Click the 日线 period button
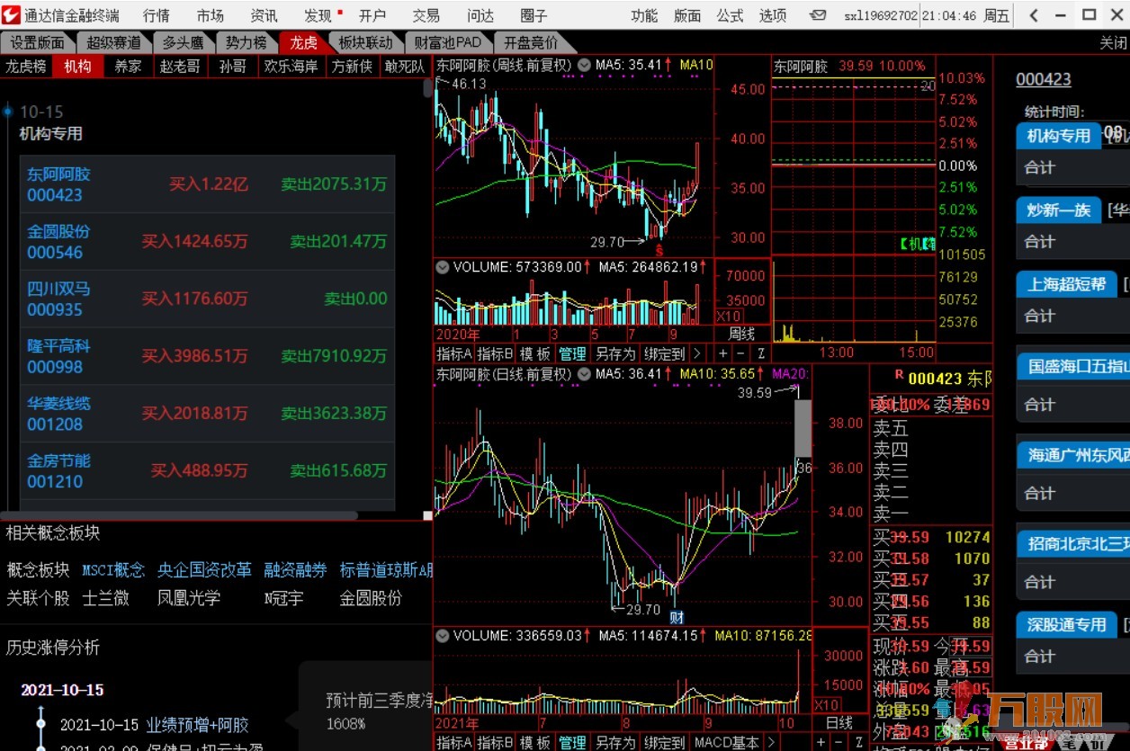 pyautogui.click(x=839, y=722)
